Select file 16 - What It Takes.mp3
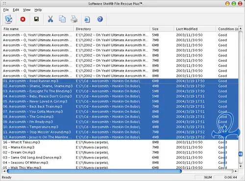The image size is (245, 181). point(22,142)
